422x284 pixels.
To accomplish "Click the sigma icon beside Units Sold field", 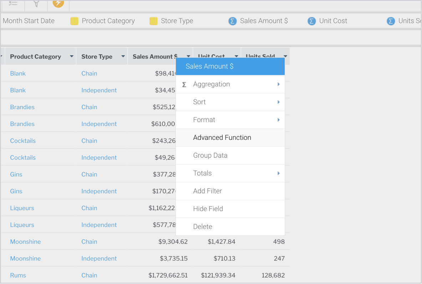I will click(x=391, y=21).
